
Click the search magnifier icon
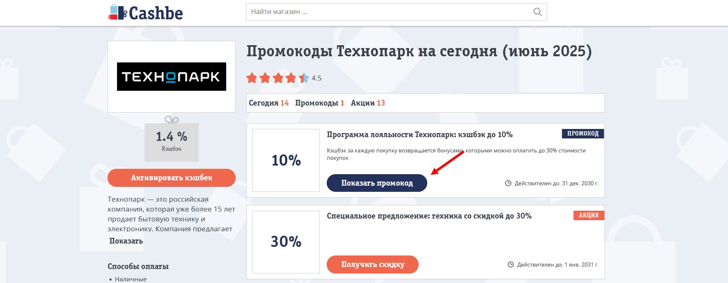click(537, 12)
